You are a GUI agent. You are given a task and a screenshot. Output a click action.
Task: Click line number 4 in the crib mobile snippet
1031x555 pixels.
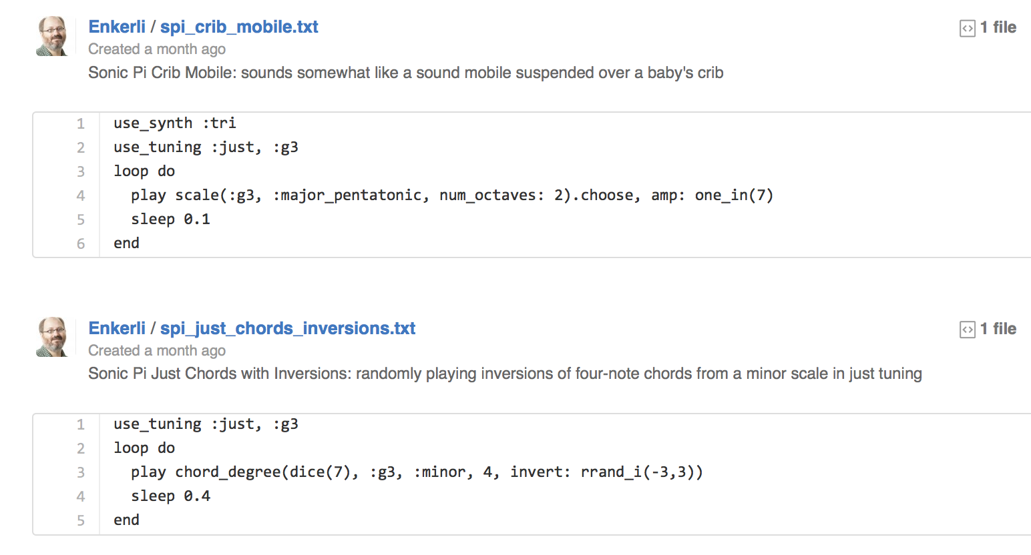point(81,195)
